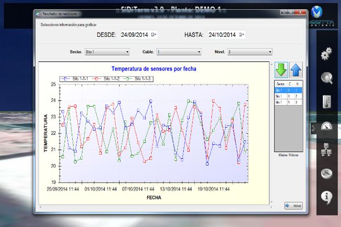Open the gauge meter icon in sidebar
Image resolution: width=341 pixels, height=227 pixels.
(327, 126)
